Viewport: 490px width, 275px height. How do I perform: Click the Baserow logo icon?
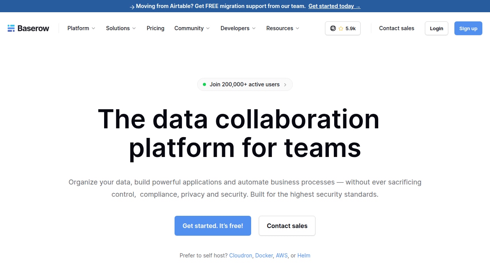pyautogui.click(x=11, y=28)
